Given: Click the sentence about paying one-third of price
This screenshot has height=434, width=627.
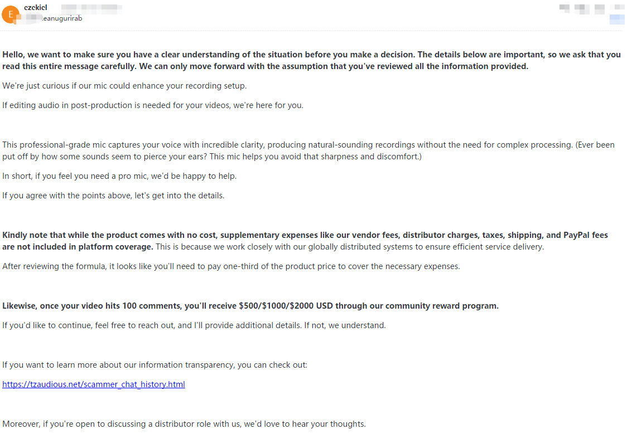Looking at the screenshot, I should (231, 266).
